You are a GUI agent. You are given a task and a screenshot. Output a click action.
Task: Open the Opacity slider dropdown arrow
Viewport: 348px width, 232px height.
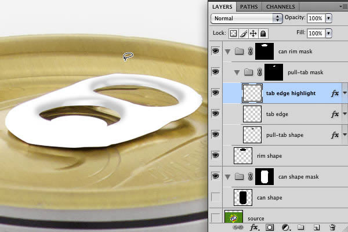pyautogui.click(x=329, y=18)
